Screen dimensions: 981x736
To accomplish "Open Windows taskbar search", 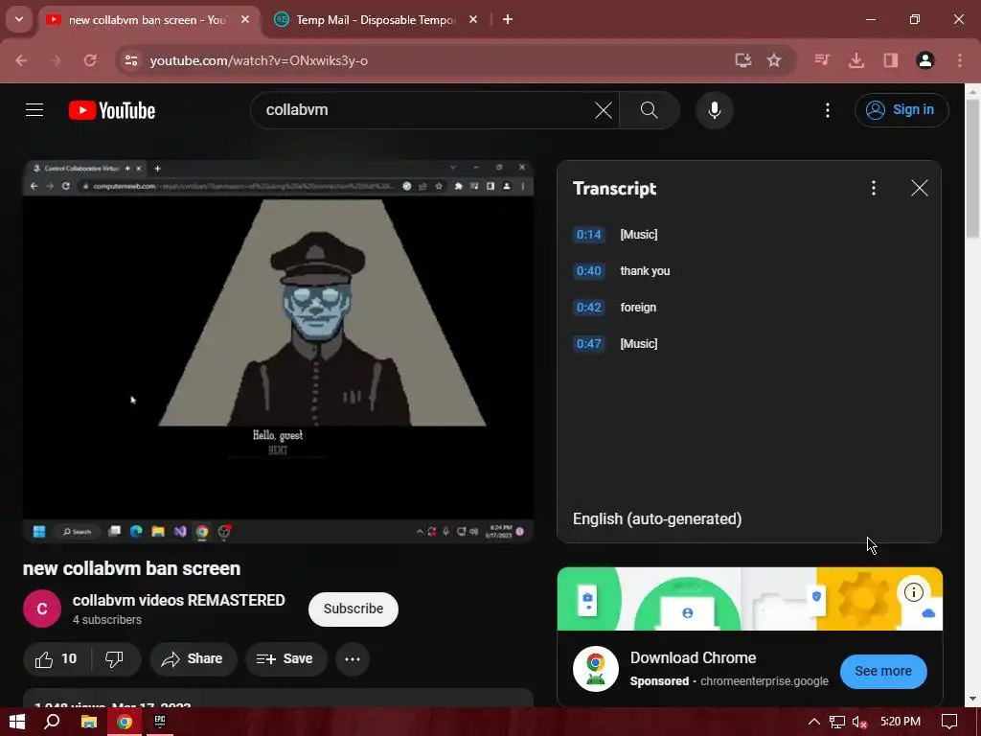I will [x=52, y=722].
